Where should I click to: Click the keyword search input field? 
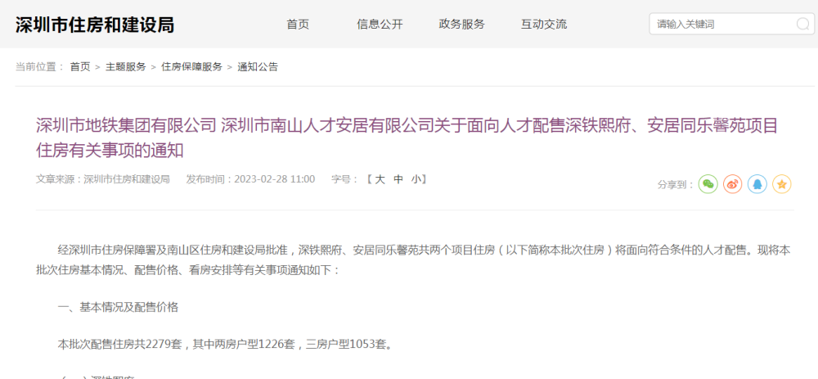(x=724, y=24)
